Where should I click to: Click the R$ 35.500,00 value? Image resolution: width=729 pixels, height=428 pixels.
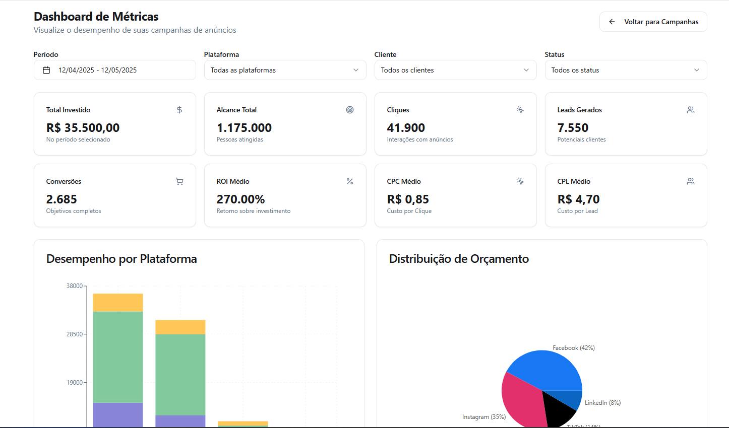[83, 128]
